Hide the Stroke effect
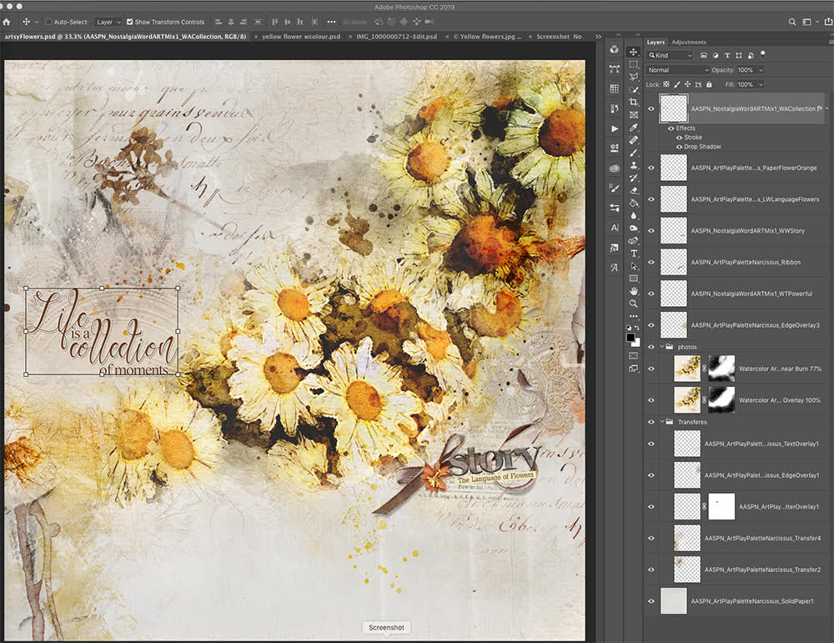The height and width of the screenshot is (643, 834). (x=679, y=138)
